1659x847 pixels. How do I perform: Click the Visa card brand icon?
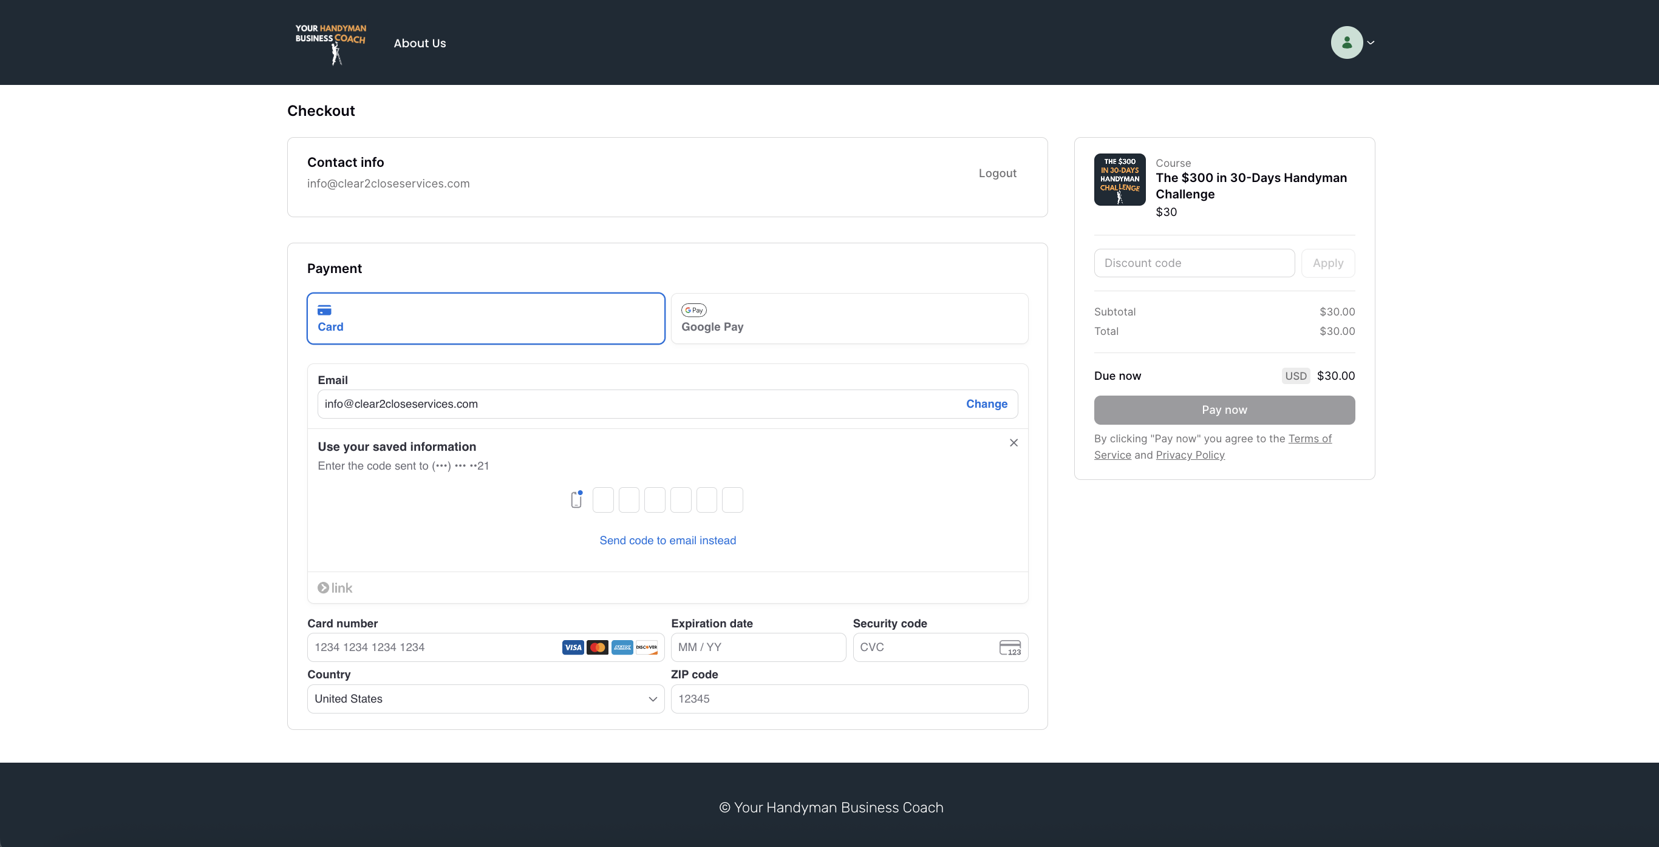click(x=572, y=647)
